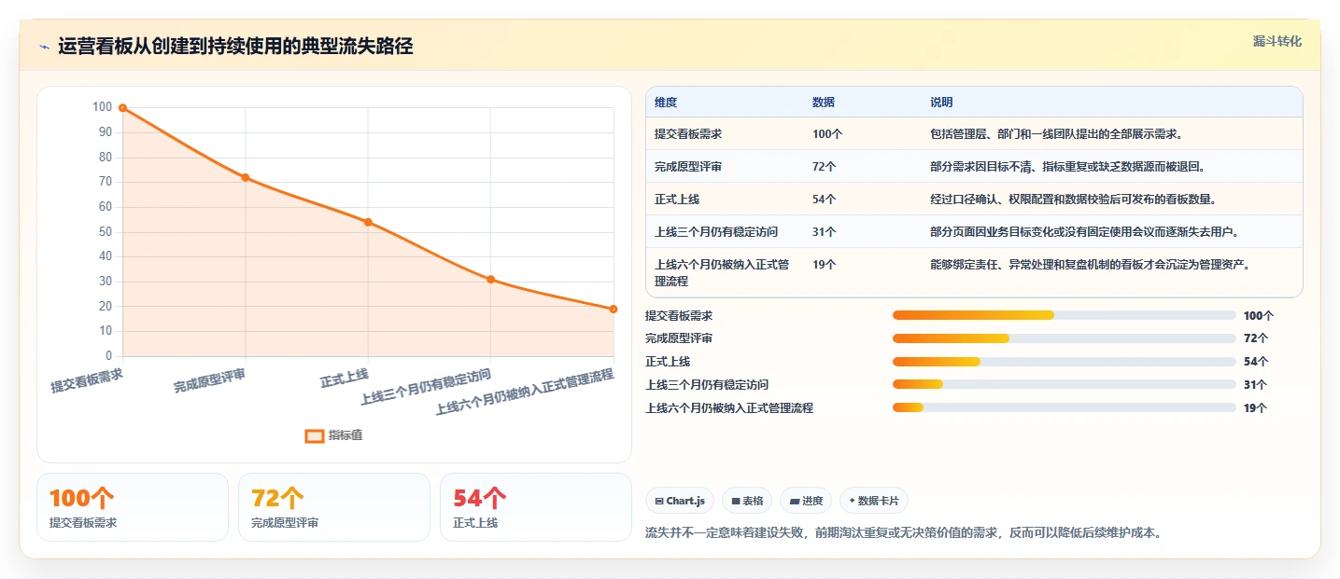Click x-axis label 上线六个月仍被纳入正式管理流程
This screenshot has height=579, width=1340.
(525, 393)
